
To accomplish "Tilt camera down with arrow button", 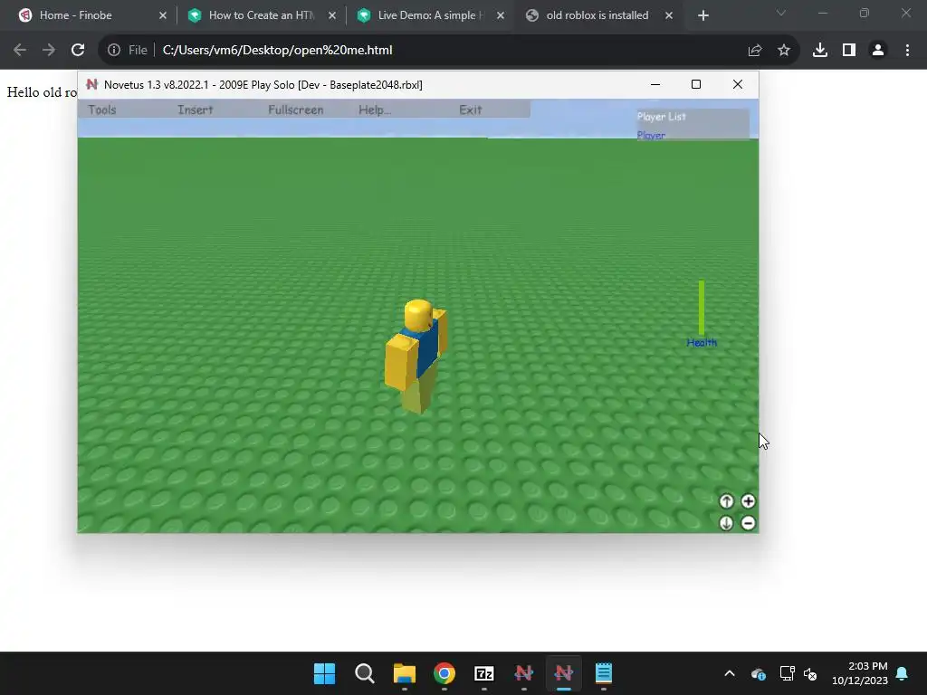I will pos(727,523).
